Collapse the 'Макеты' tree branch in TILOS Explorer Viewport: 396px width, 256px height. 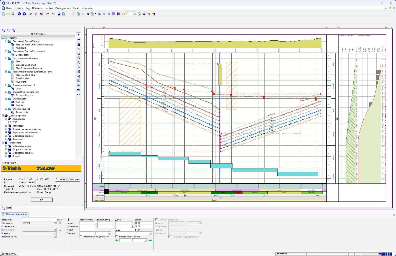[x=3, y=38]
